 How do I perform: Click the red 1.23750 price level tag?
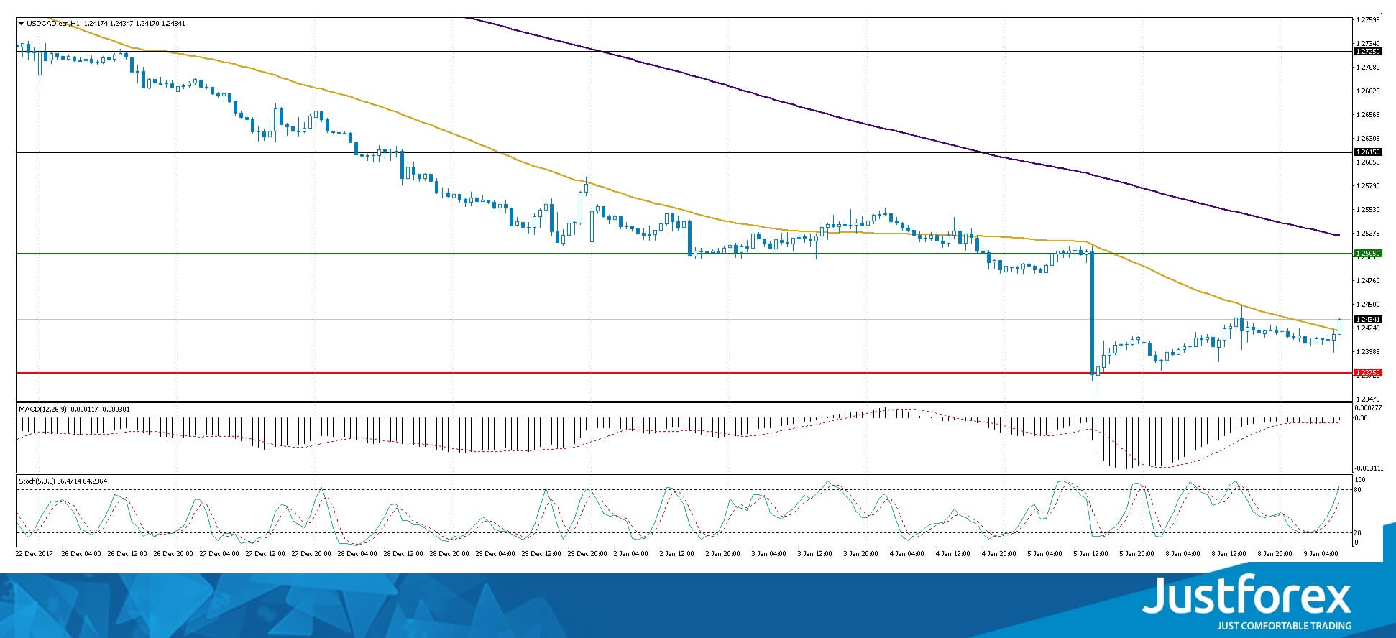click(1368, 373)
